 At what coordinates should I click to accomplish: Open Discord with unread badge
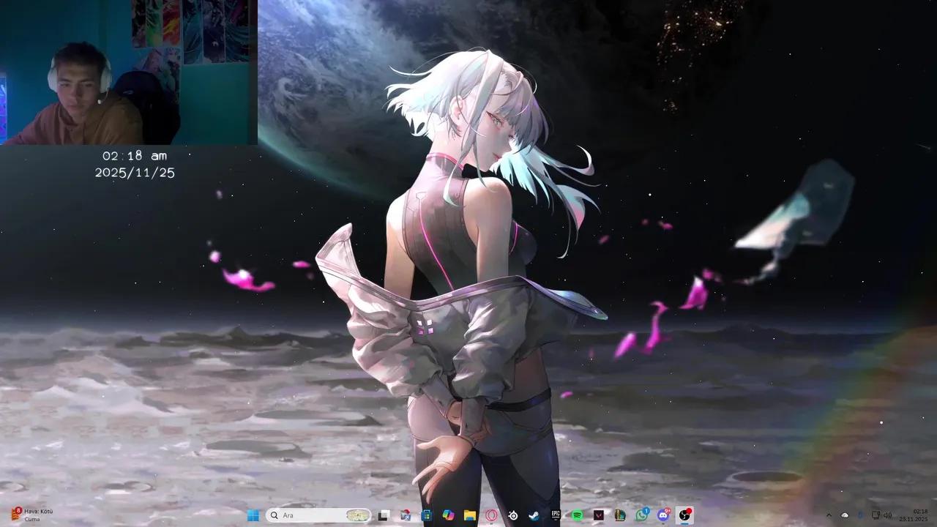[x=663, y=515]
